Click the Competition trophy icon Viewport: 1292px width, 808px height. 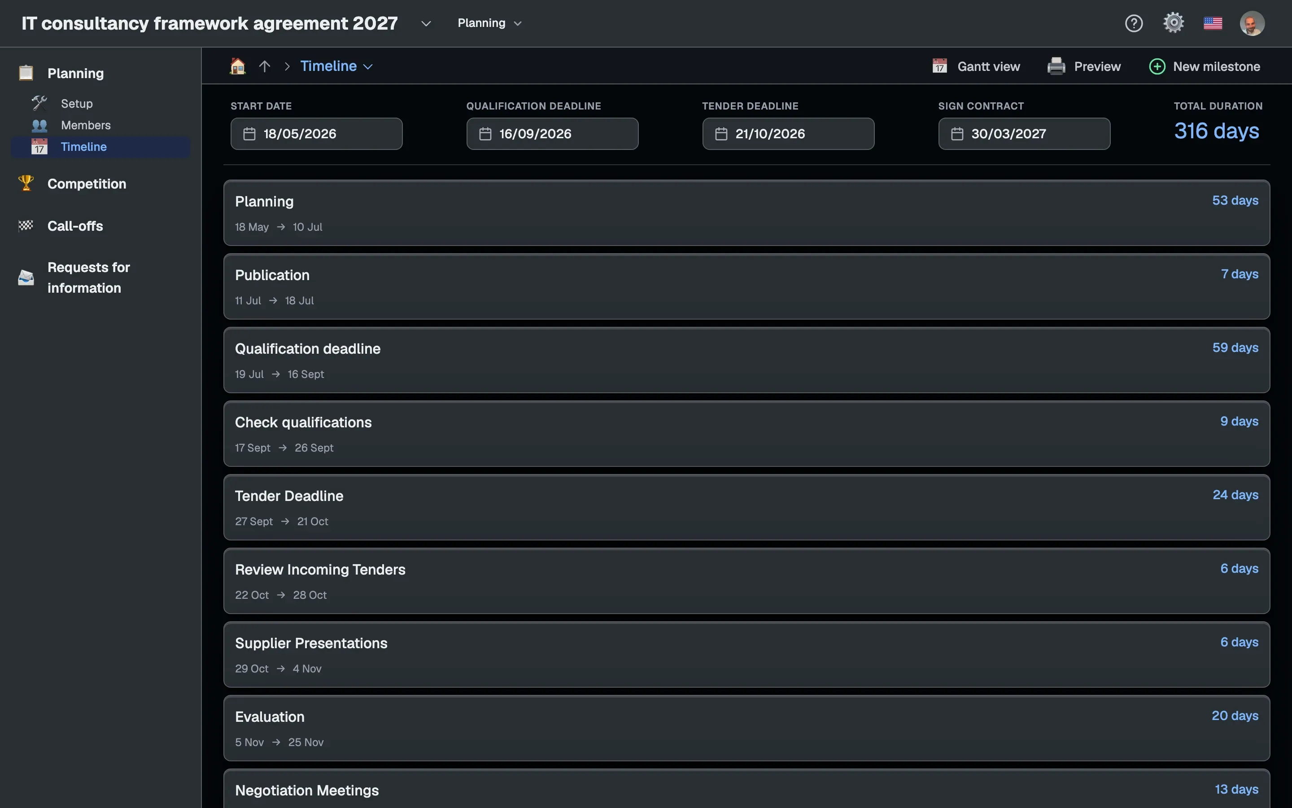(26, 183)
